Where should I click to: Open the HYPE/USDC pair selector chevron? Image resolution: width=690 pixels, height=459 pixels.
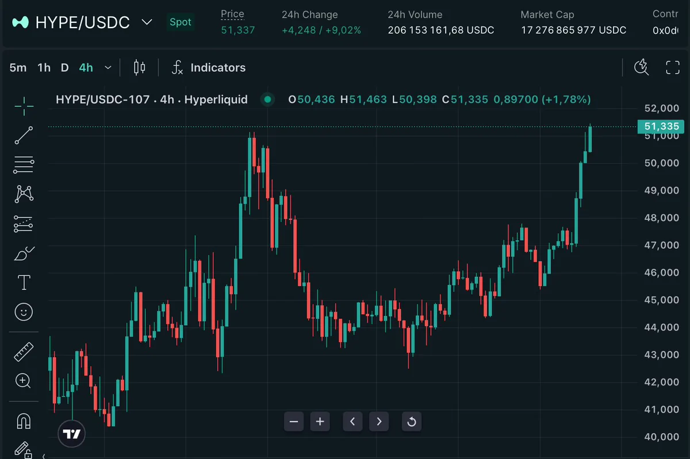click(147, 22)
